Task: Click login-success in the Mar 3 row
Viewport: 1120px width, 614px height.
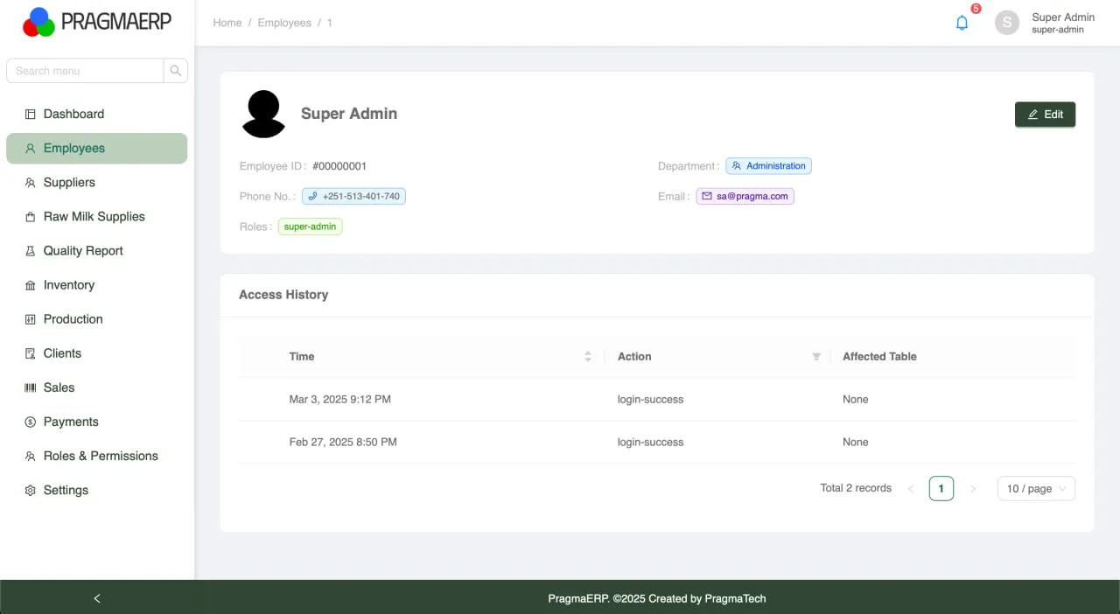Action: coord(650,399)
